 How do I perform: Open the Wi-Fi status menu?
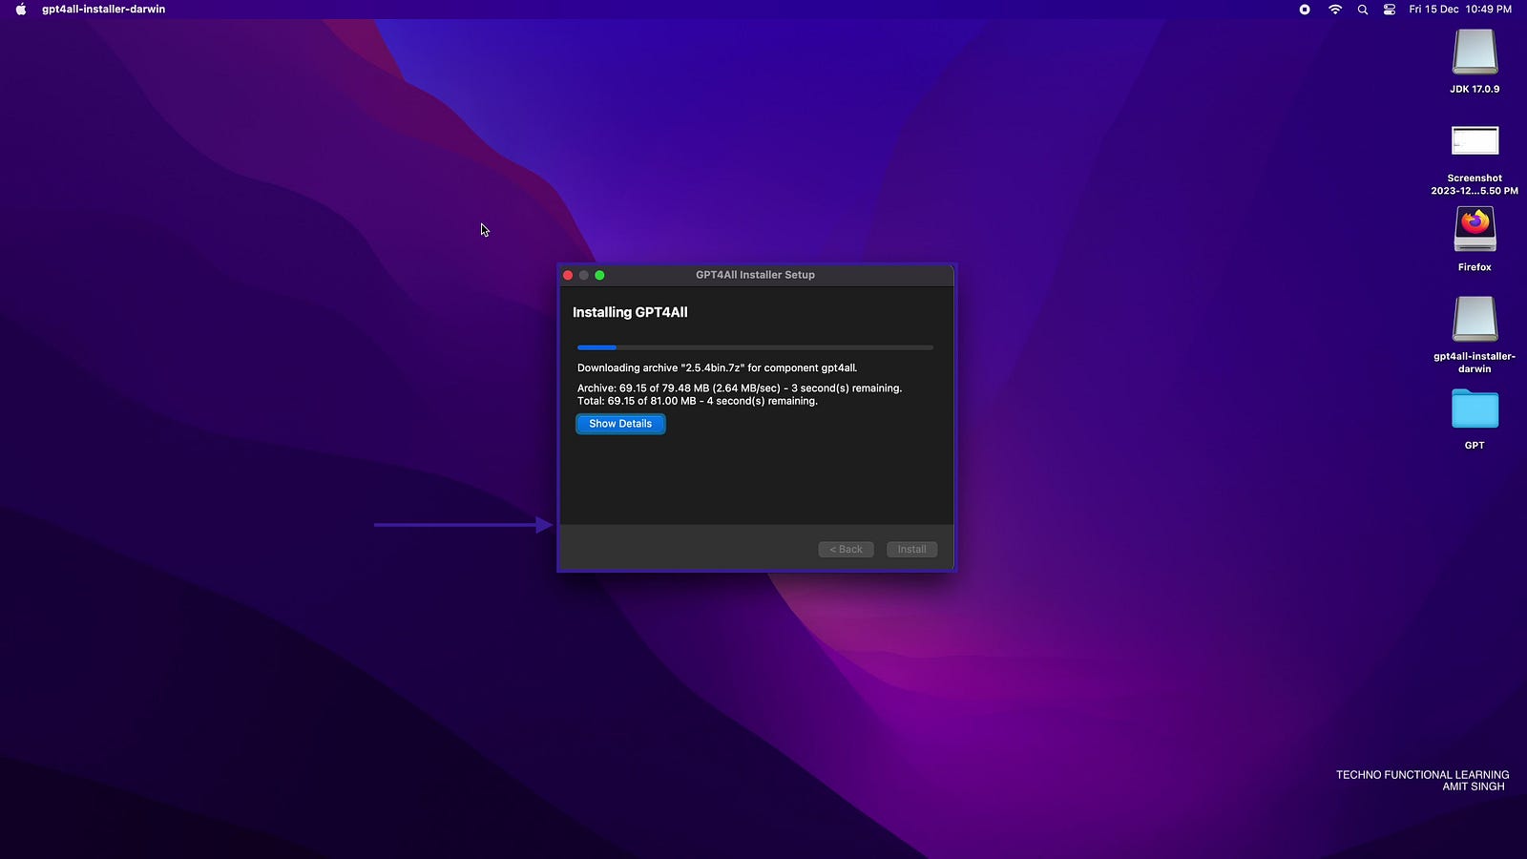click(1335, 10)
